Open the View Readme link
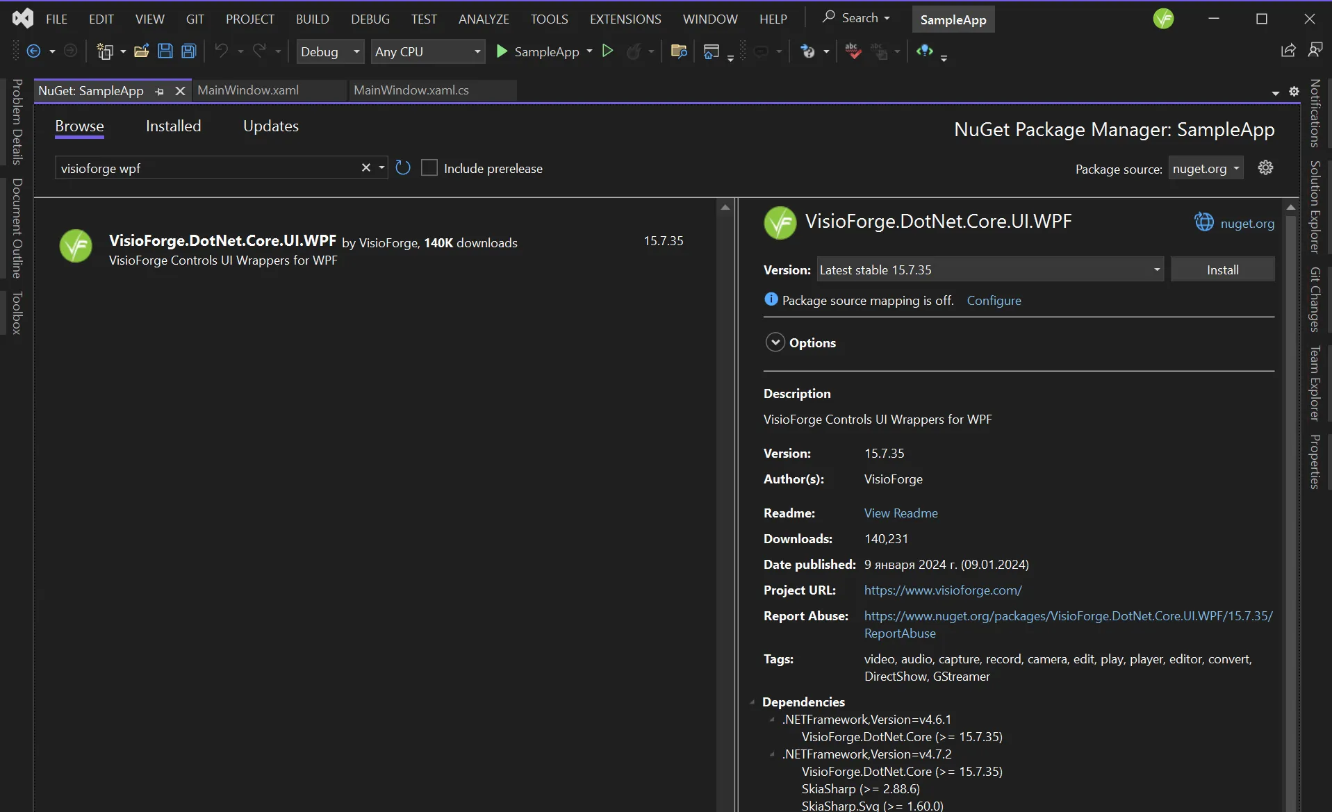The width and height of the screenshot is (1332, 812). [901, 513]
